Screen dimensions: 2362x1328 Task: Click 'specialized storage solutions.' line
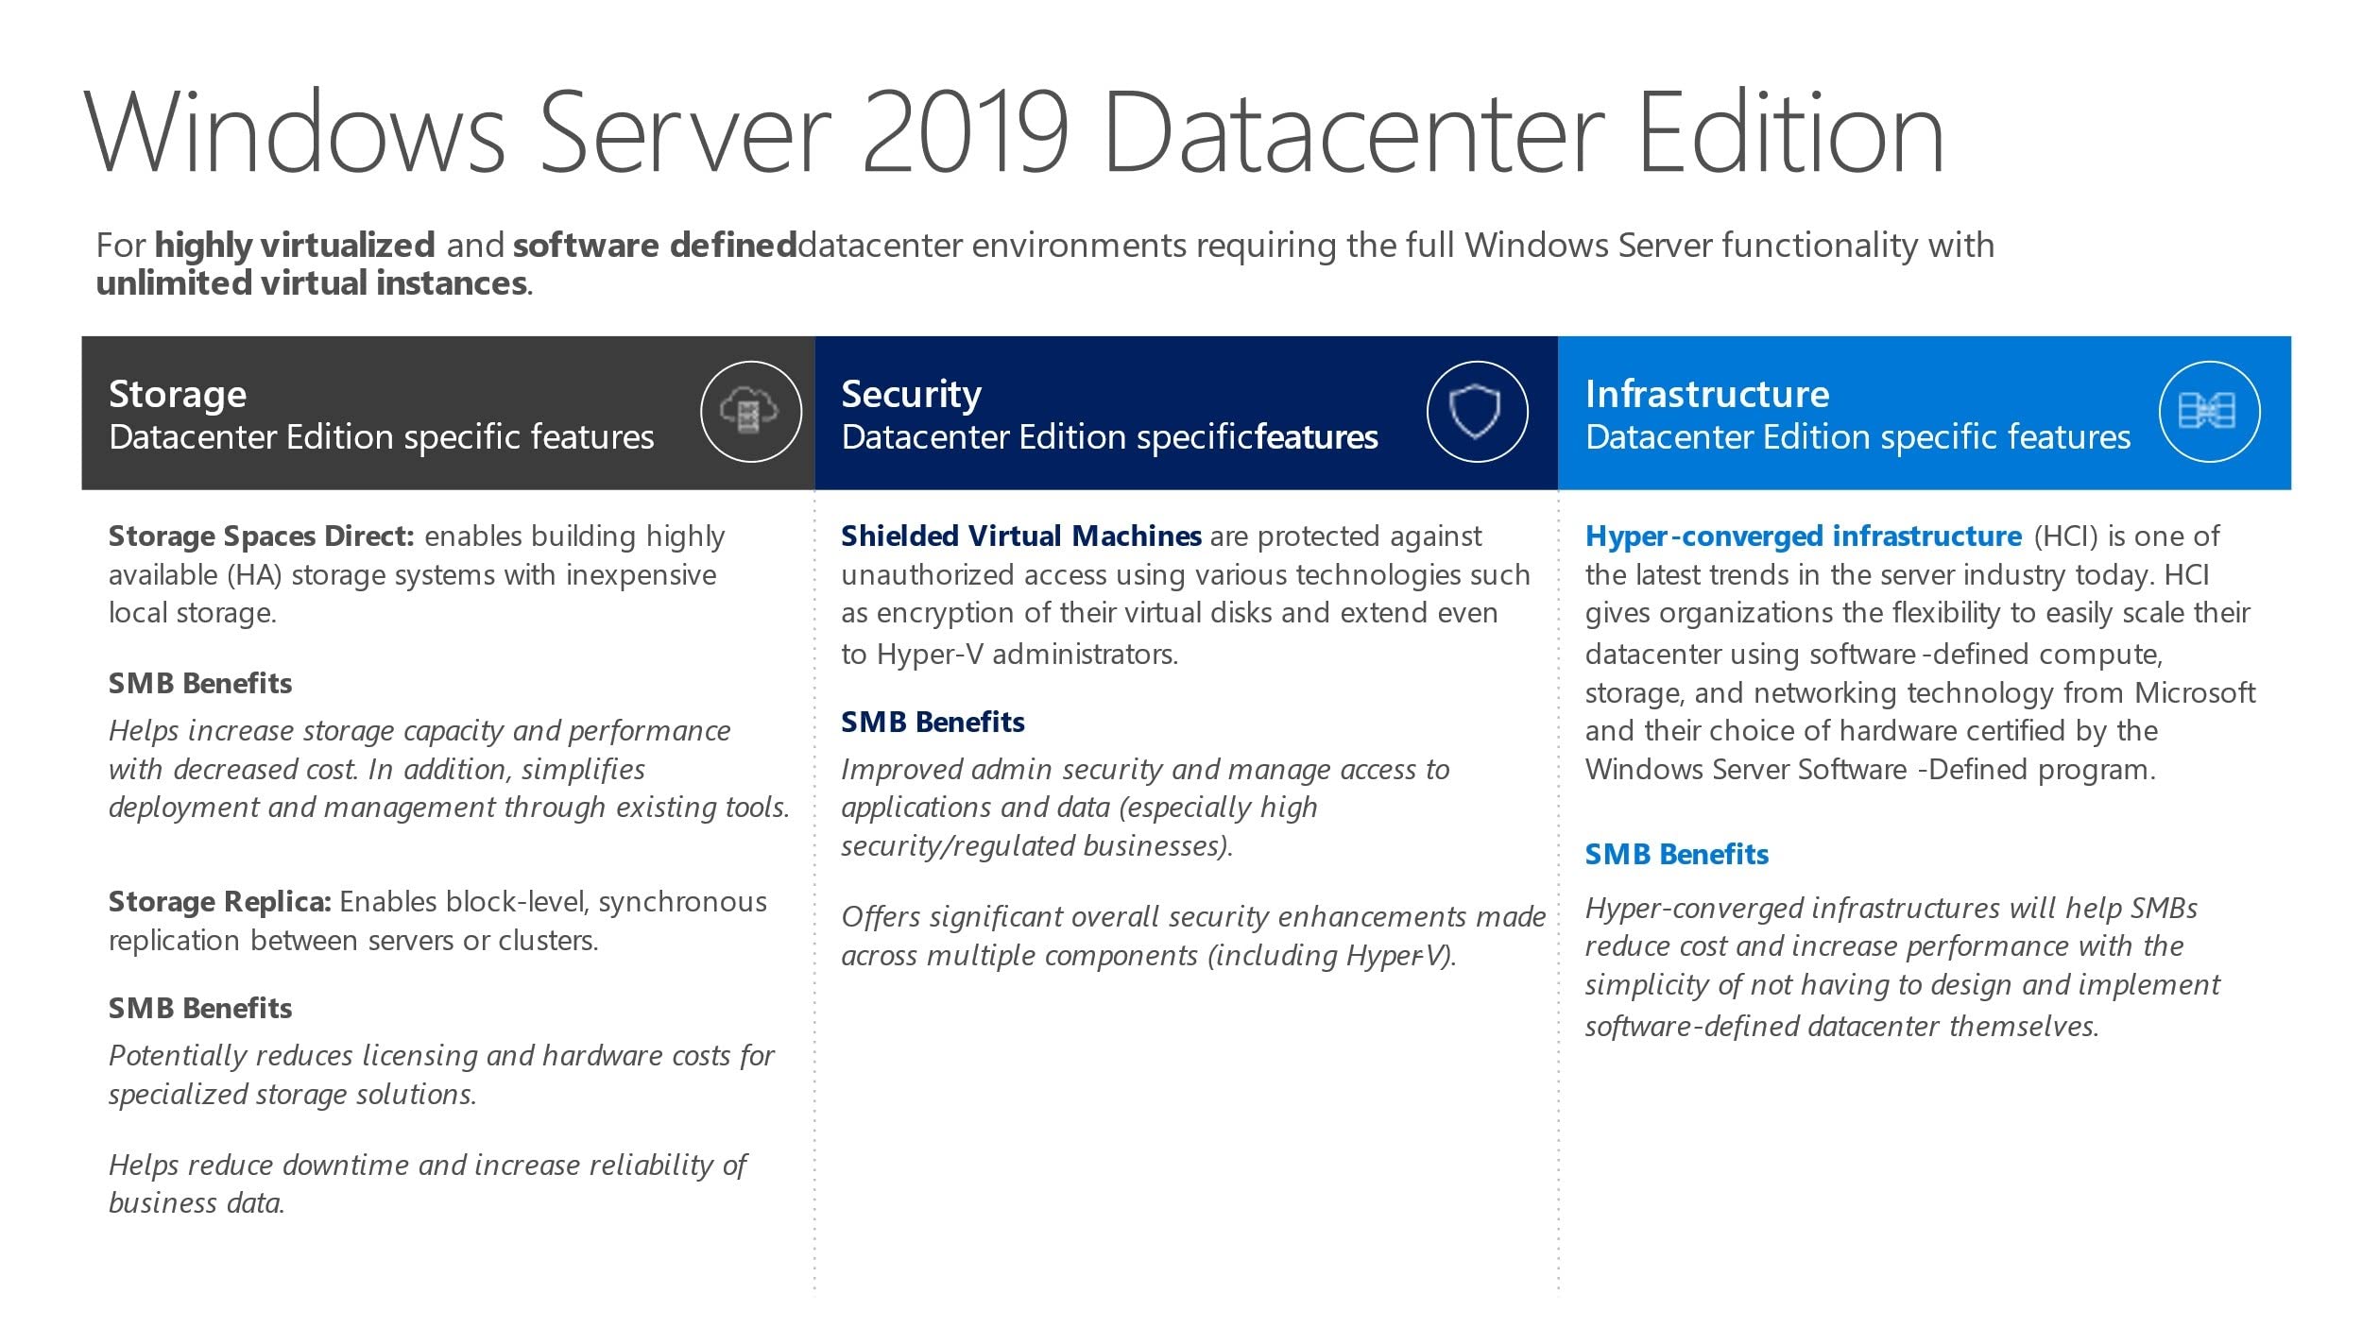click(293, 1095)
